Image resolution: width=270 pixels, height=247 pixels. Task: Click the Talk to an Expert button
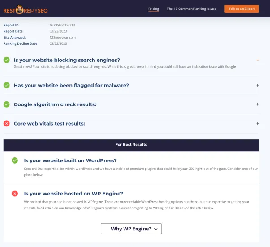pyautogui.click(x=241, y=9)
